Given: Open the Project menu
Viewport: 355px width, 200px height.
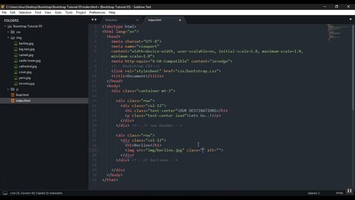Looking at the screenshot, I should click(x=81, y=12).
